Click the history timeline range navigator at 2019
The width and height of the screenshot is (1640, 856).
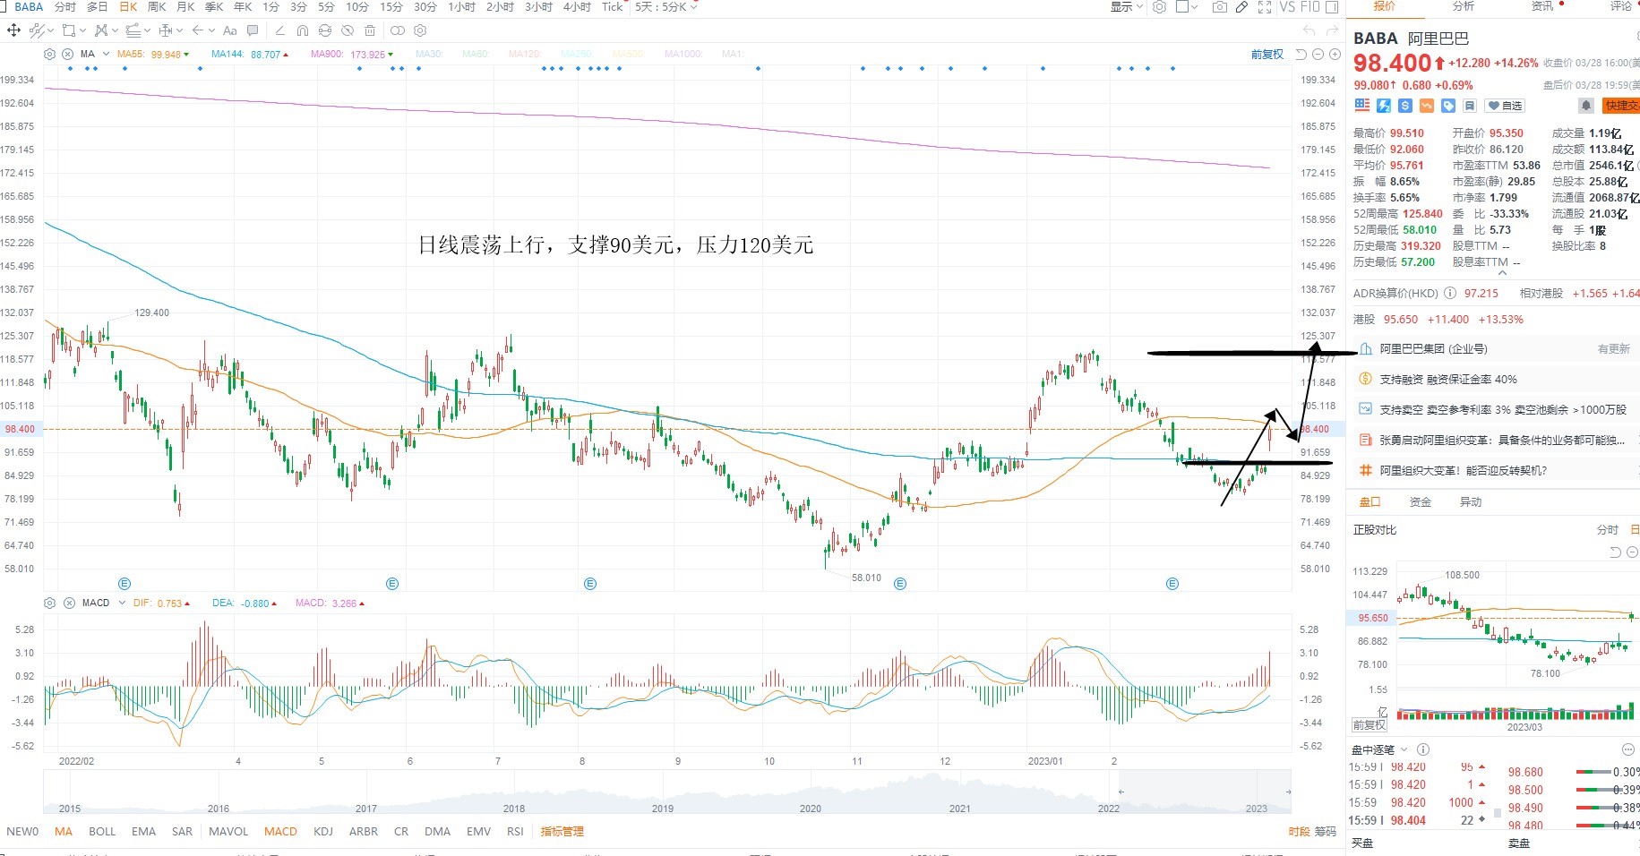point(663,808)
